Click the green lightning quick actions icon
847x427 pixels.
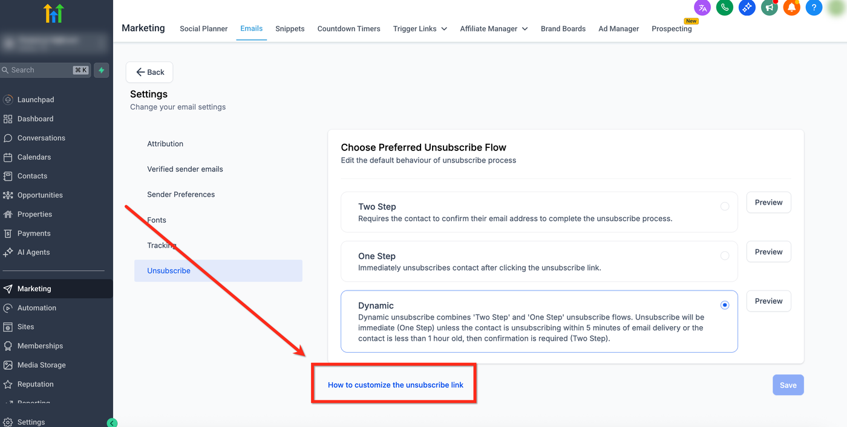click(102, 70)
